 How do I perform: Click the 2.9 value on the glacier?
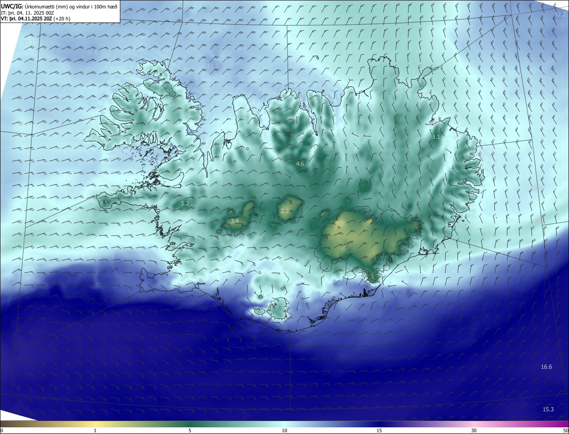tap(285, 211)
